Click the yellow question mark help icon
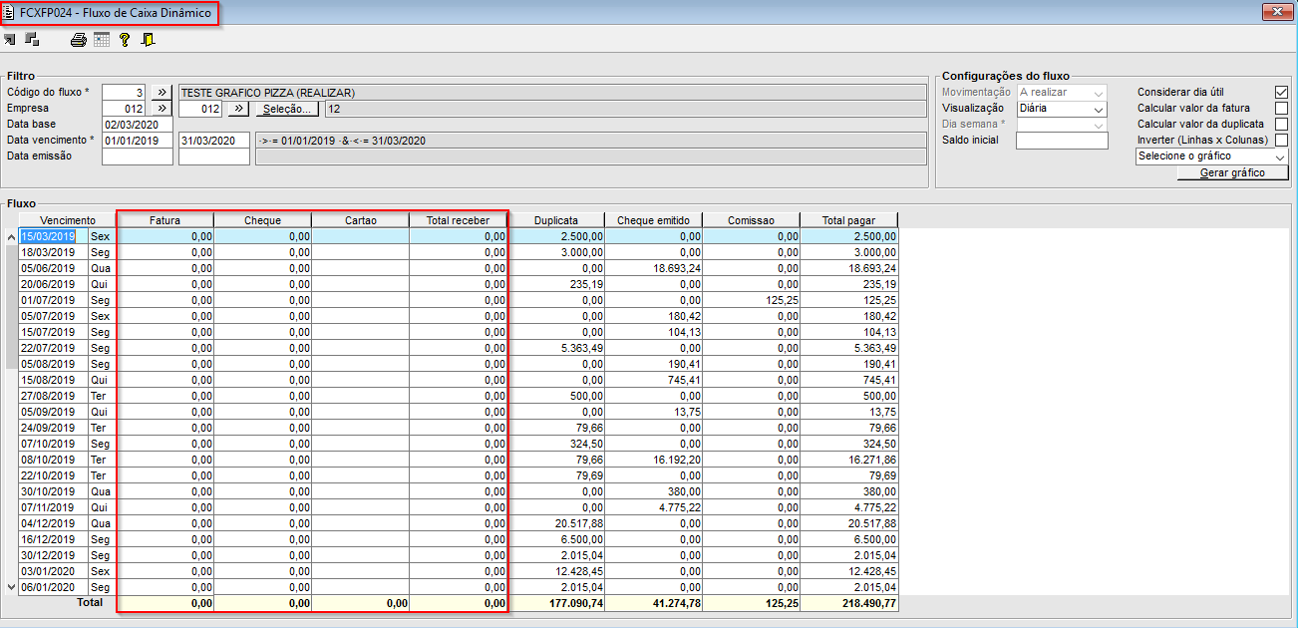The height and width of the screenshot is (628, 1298). click(x=125, y=41)
